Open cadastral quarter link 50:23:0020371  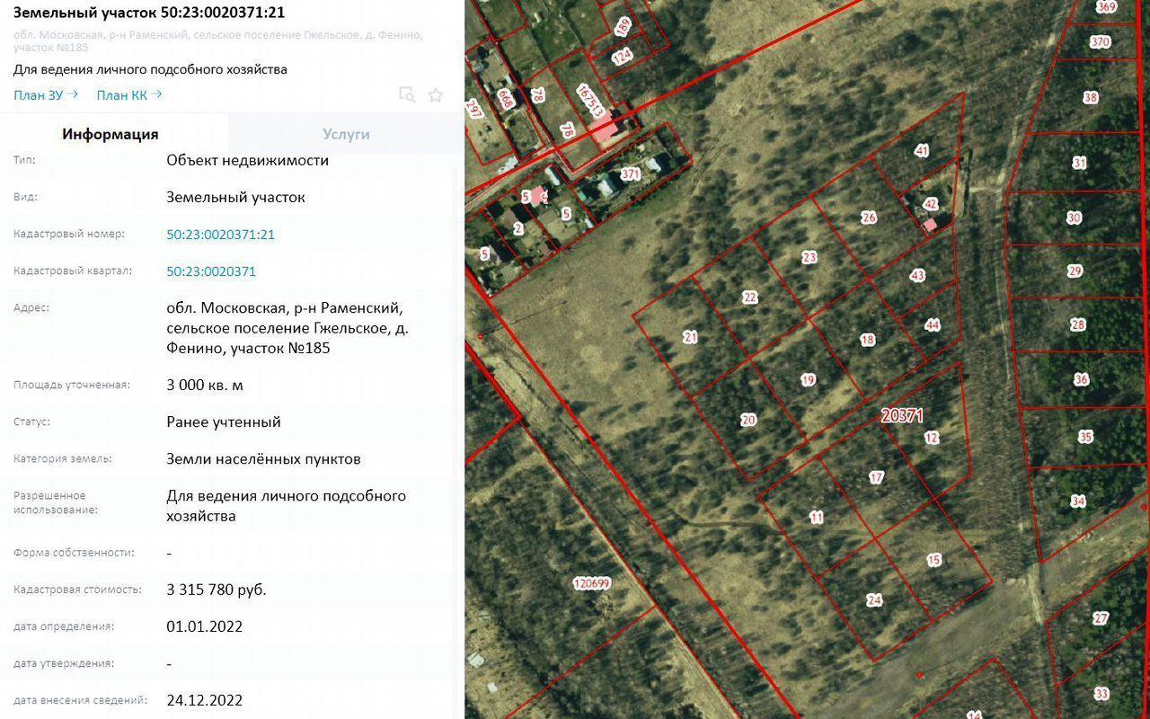[211, 271]
